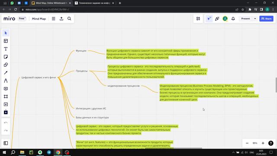Select the Shapes tool
The image size is (277, 156).
[x=6, y=65]
